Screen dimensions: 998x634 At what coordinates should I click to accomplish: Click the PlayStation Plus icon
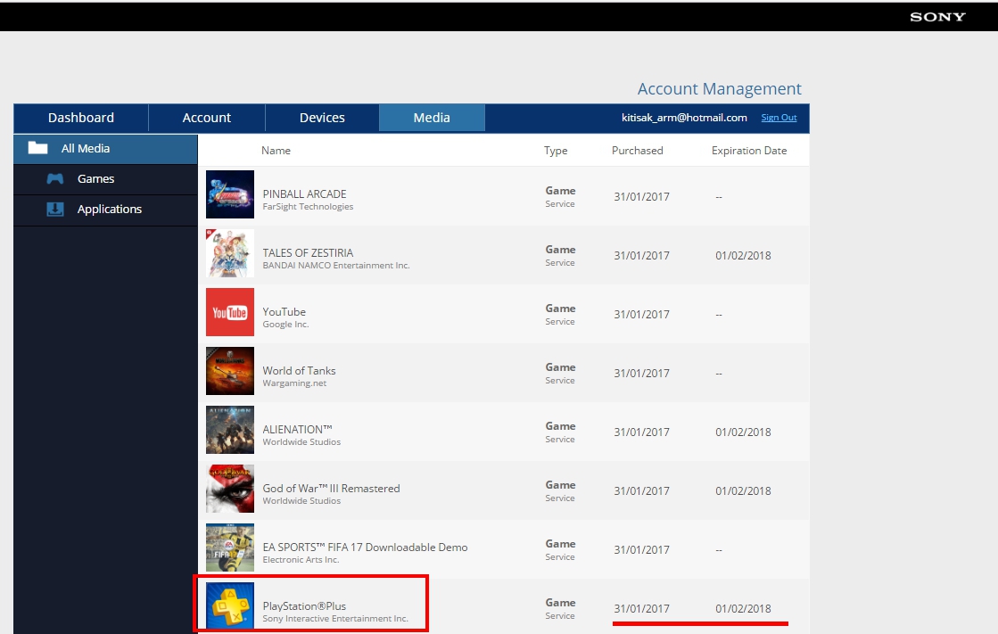(230, 606)
